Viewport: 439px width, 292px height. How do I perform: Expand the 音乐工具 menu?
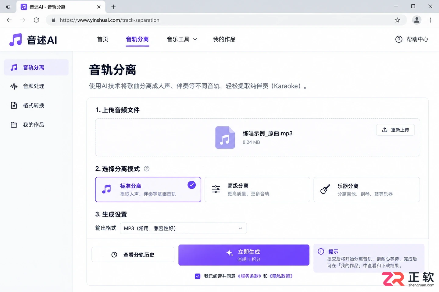[182, 39]
